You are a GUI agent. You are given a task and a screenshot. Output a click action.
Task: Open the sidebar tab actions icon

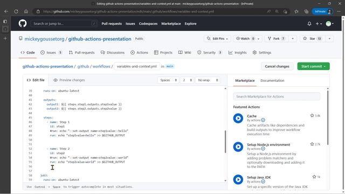[5, 22]
